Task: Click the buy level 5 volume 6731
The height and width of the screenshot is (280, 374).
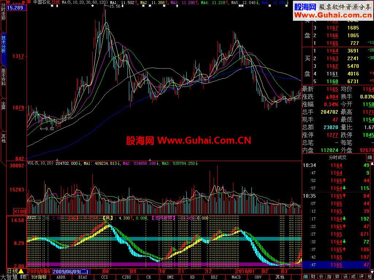Action: pos(353,81)
